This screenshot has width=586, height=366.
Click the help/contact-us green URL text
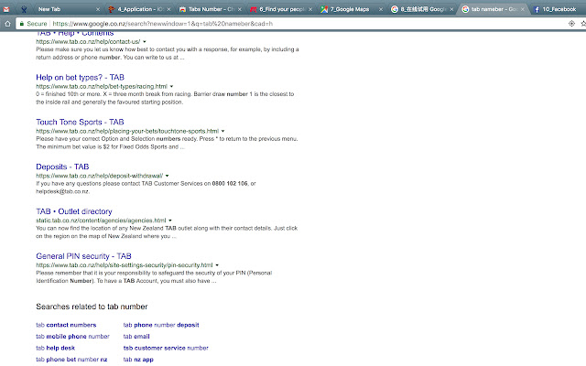(x=88, y=42)
